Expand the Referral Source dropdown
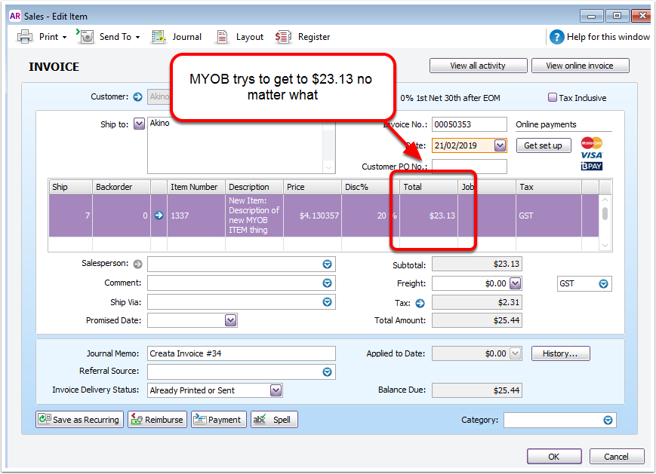Viewport: 656px width, 474px height. coord(327,372)
